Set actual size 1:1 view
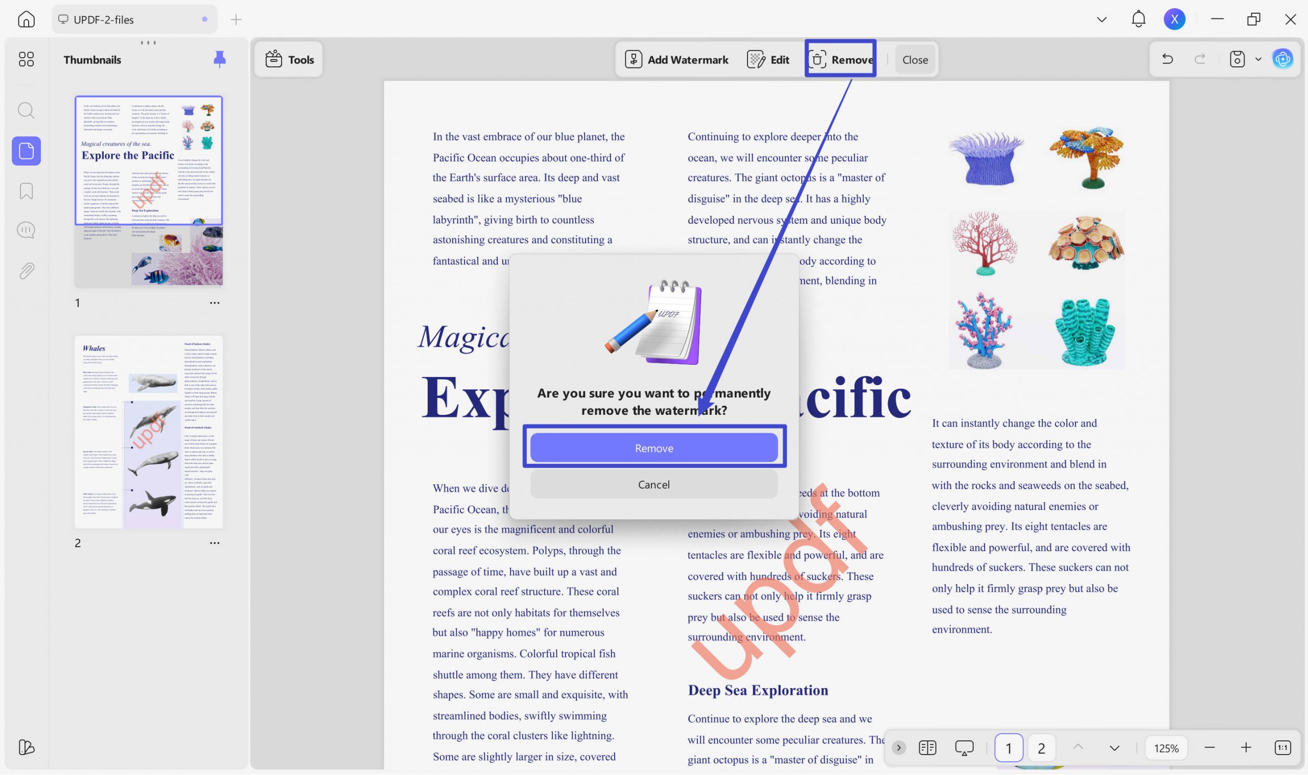The image size is (1308, 775). (1282, 748)
